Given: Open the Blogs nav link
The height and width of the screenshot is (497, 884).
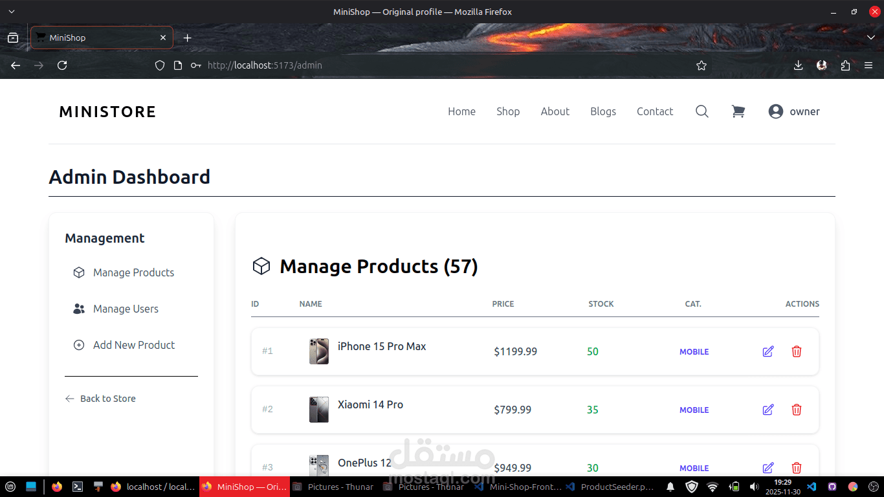Looking at the screenshot, I should (603, 111).
